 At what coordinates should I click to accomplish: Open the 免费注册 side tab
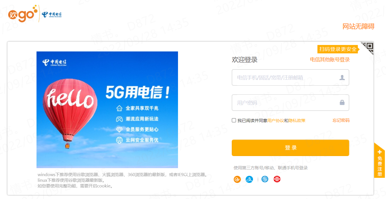click(380, 161)
